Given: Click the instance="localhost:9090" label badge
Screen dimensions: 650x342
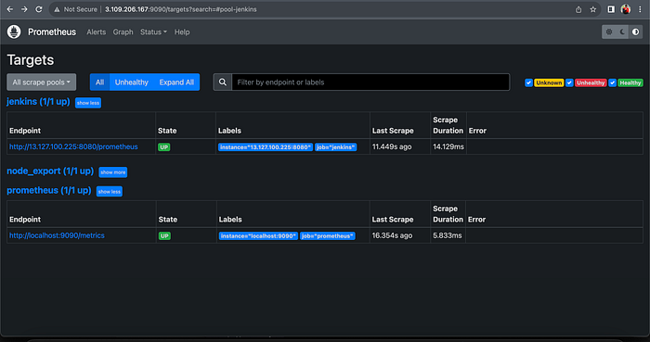Looking at the screenshot, I should (x=258, y=236).
